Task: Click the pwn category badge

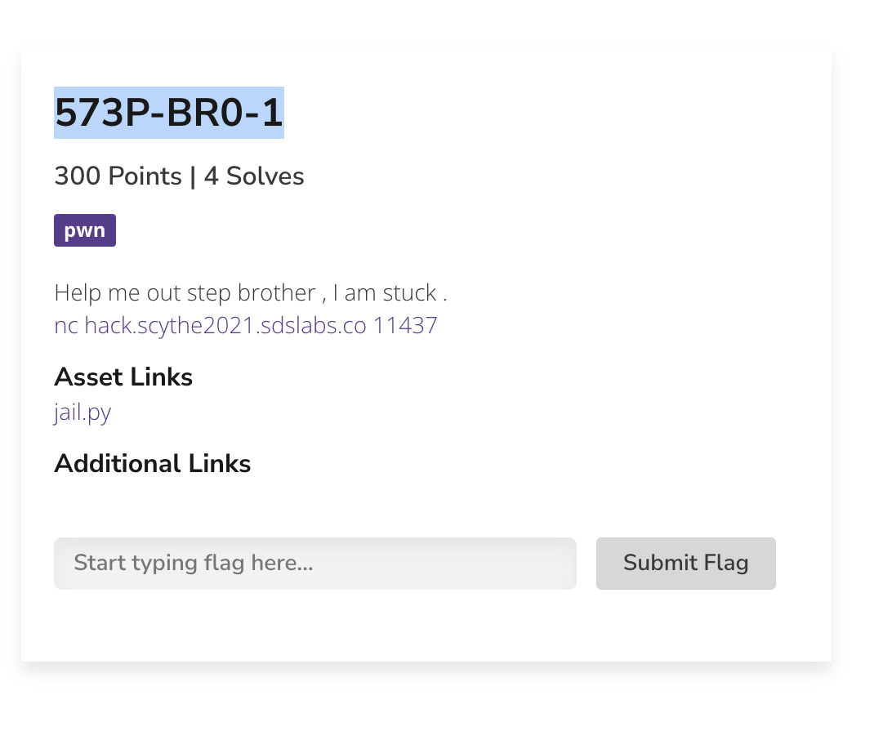Action: (84, 230)
